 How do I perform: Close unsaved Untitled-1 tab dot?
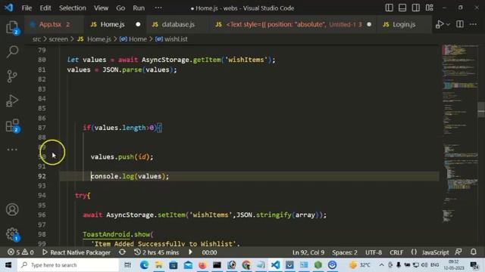click(369, 24)
